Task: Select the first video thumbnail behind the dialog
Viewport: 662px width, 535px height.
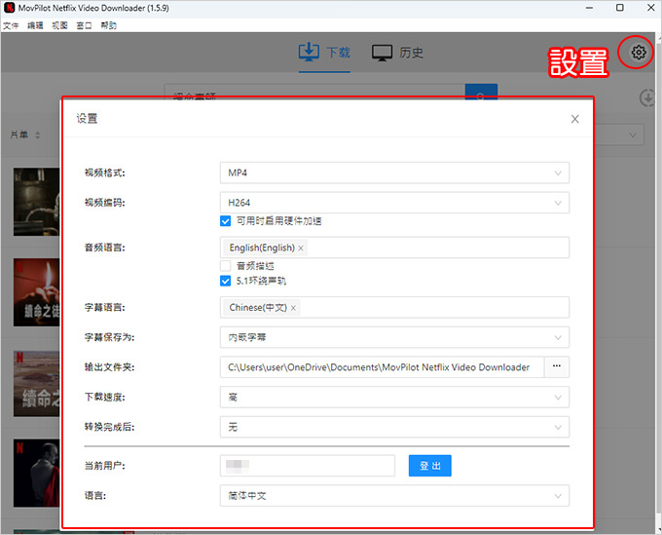Action: pos(37,202)
